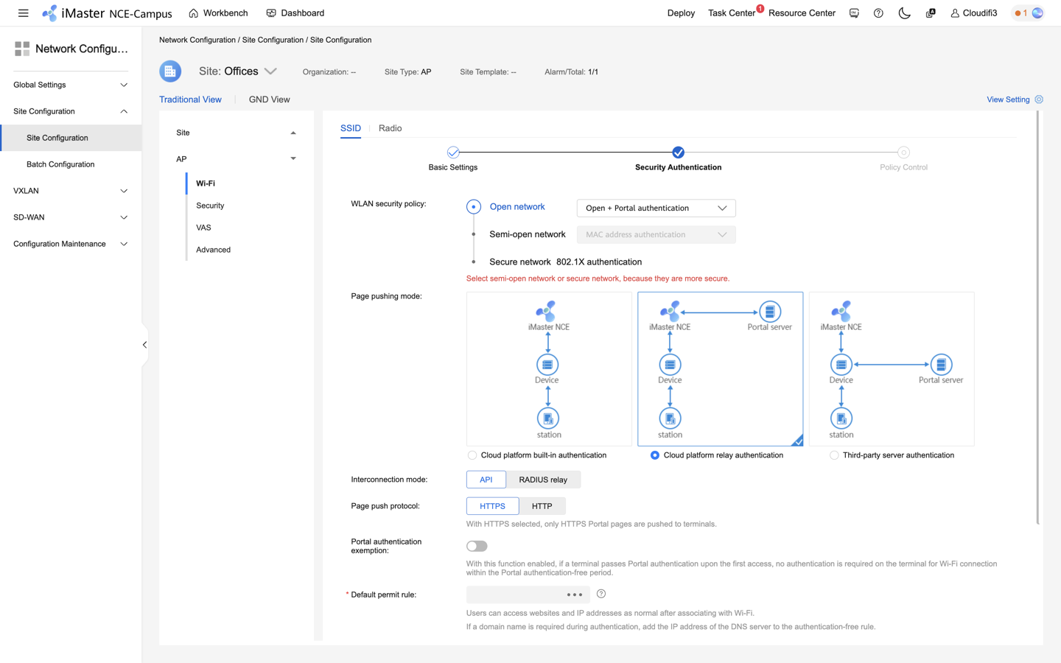Open the Open + Portal authentication dropdown

(655, 208)
